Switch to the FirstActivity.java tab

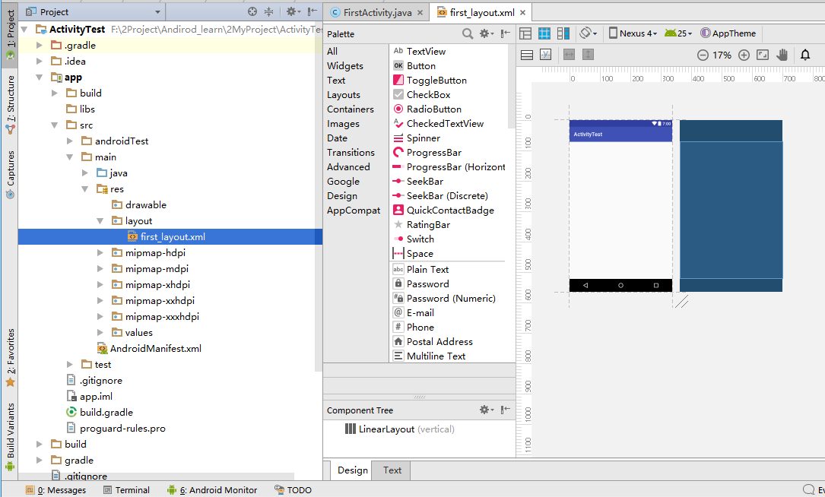pyautogui.click(x=371, y=13)
